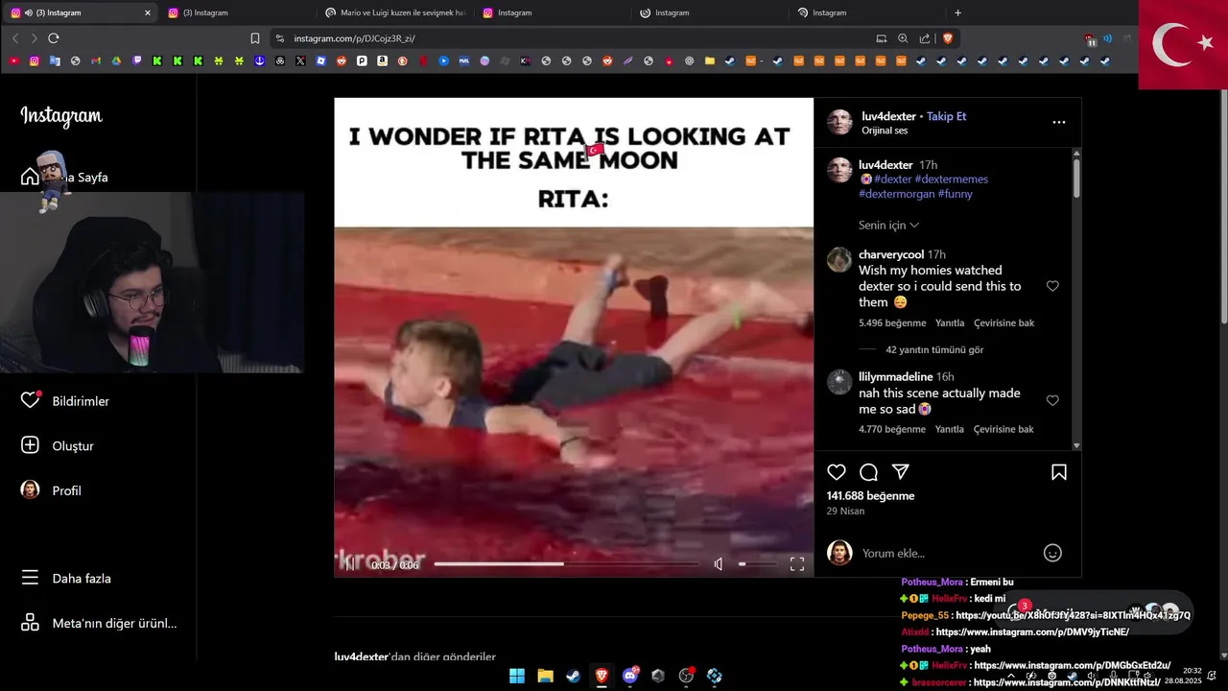Viewport: 1228px width, 691px height.
Task: Bookmark this page from the address bar
Action: tap(255, 38)
